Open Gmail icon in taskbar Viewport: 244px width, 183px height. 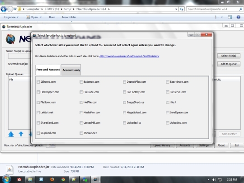(x=19, y=179)
